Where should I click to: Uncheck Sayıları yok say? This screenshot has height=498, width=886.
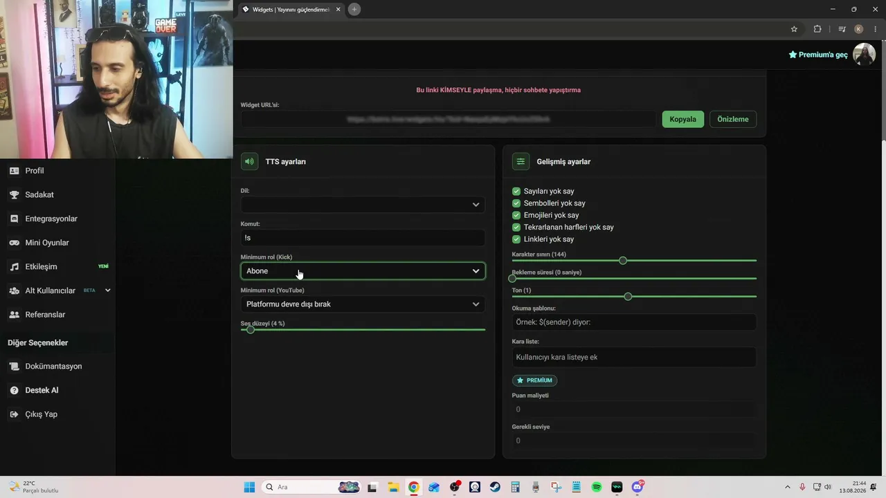(516, 192)
